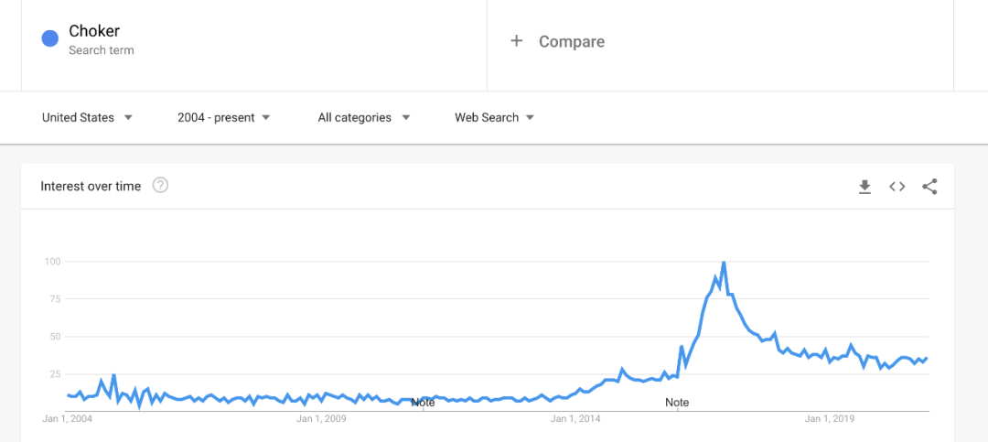The image size is (988, 442).
Task: Open the help question mark icon
Action: 161,186
